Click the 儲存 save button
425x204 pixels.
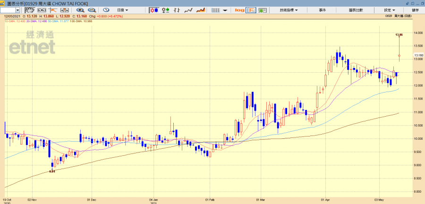[x=415, y=10]
